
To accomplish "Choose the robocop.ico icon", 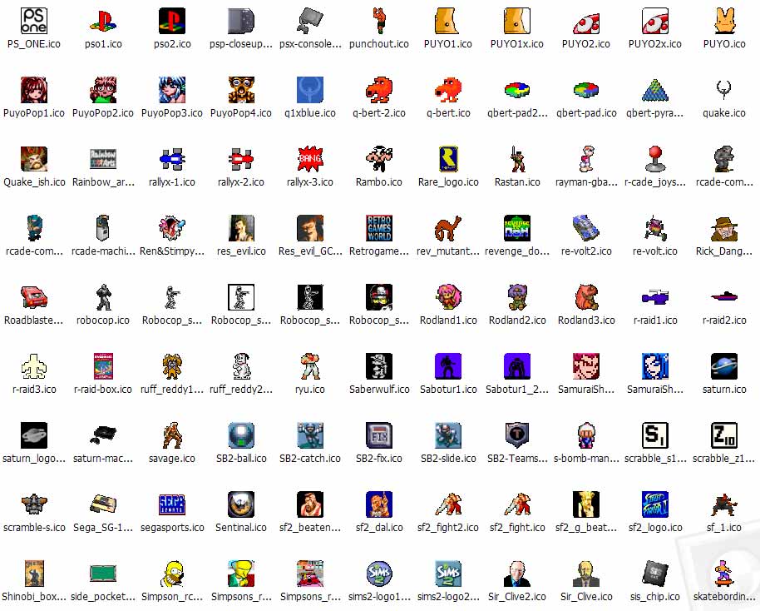I will point(103,297).
